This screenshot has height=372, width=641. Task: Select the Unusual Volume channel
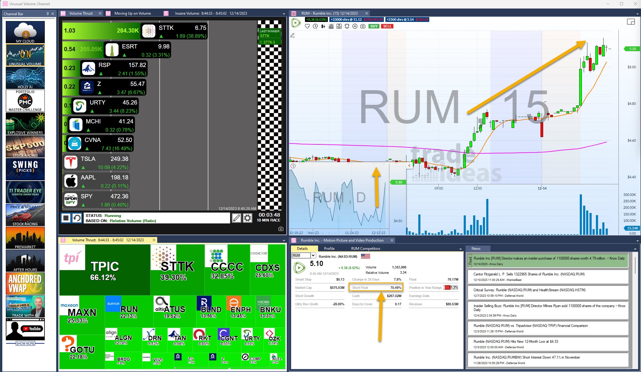[25, 55]
